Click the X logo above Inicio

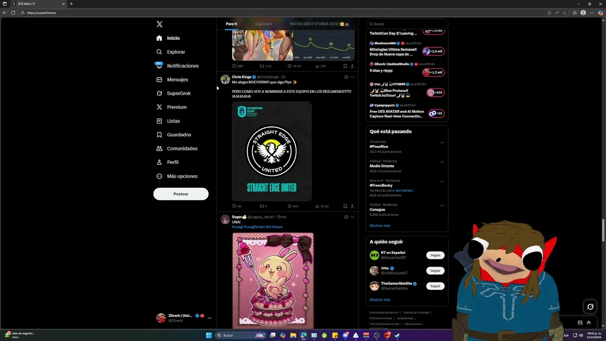click(160, 24)
